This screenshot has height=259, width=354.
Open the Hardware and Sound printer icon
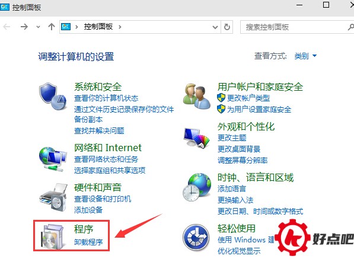point(53,197)
